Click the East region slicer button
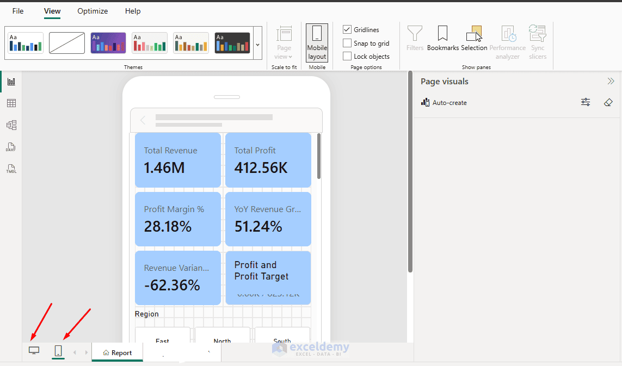 tap(162, 336)
